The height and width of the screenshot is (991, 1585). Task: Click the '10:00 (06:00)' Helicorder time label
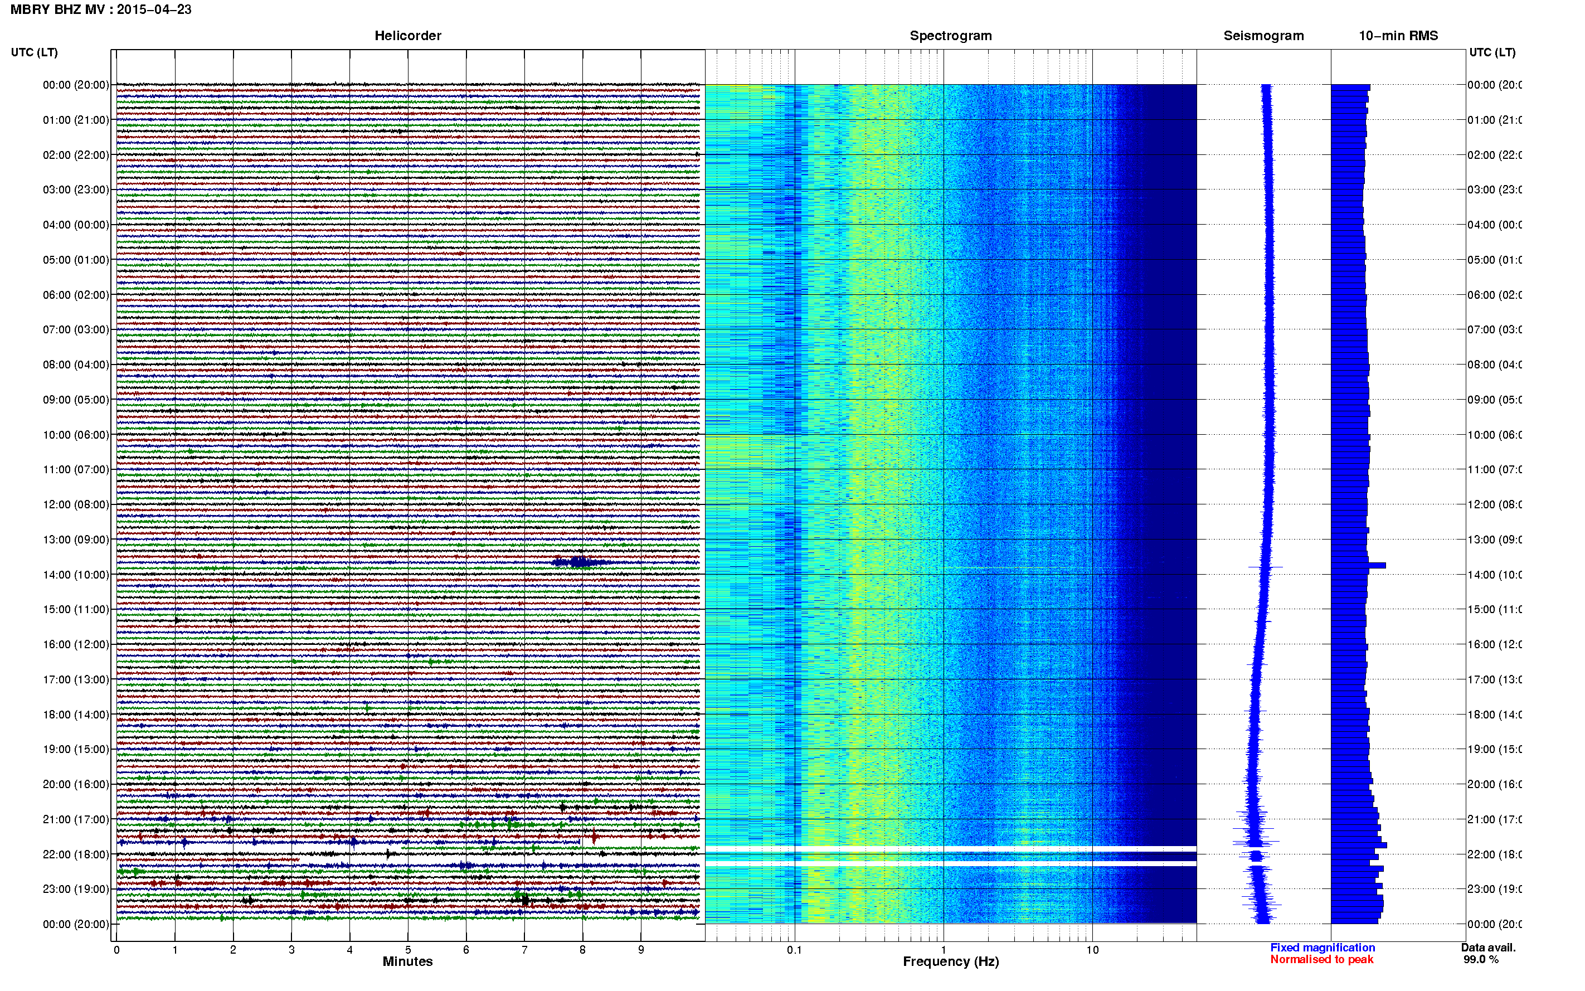pyautogui.click(x=76, y=435)
